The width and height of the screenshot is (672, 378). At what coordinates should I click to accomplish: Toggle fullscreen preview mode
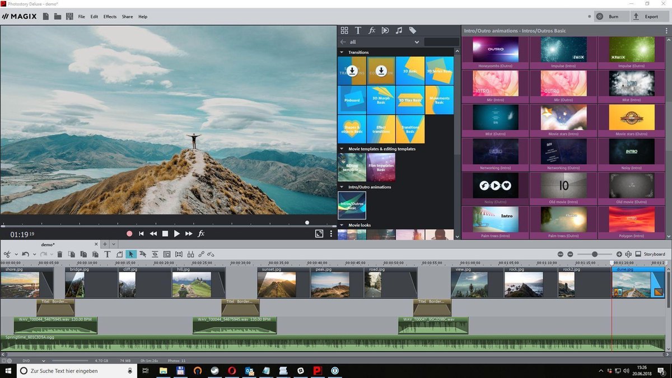(x=319, y=234)
